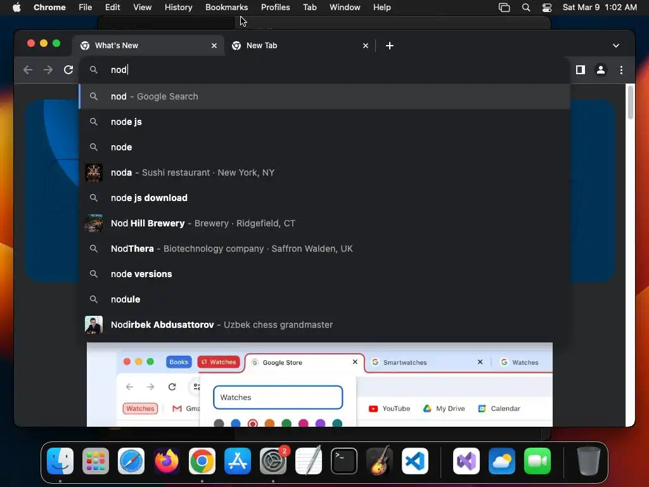Open the Tab menu
The height and width of the screenshot is (487, 649).
pos(309,7)
